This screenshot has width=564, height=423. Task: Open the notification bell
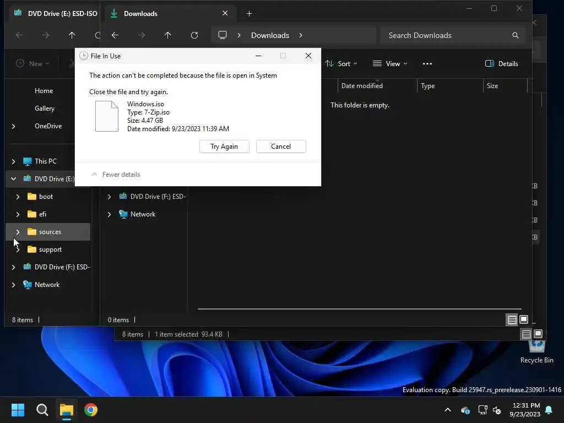pyautogui.click(x=549, y=410)
